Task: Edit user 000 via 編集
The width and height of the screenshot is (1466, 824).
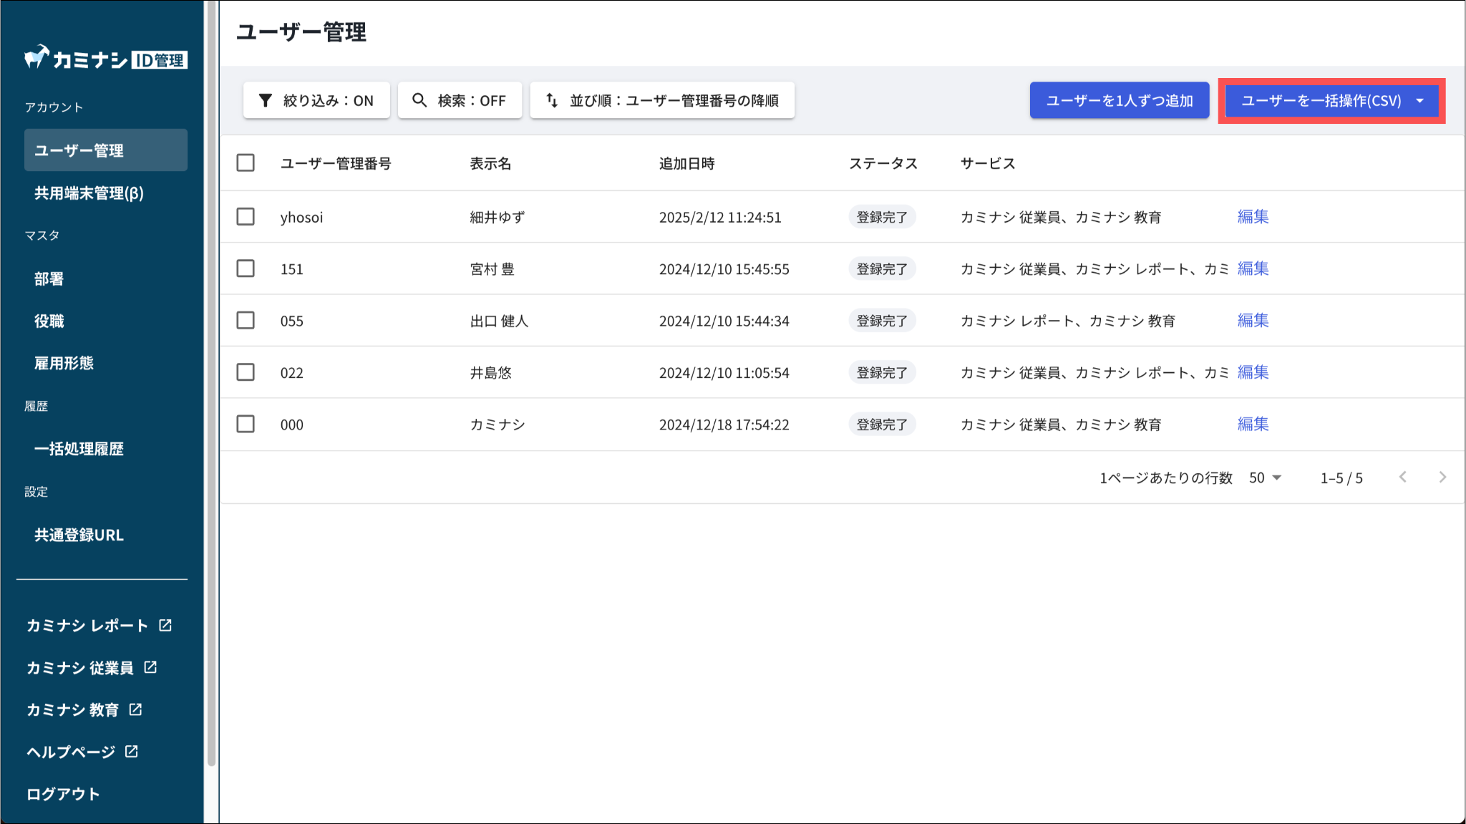Action: pyautogui.click(x=1253, y=424)
